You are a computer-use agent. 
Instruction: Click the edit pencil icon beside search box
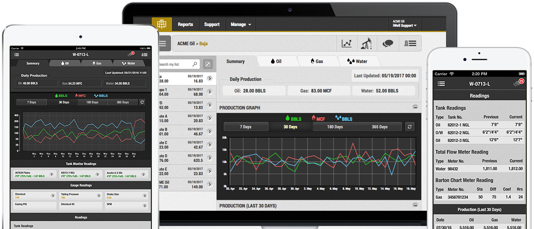(x=208, y=64)
